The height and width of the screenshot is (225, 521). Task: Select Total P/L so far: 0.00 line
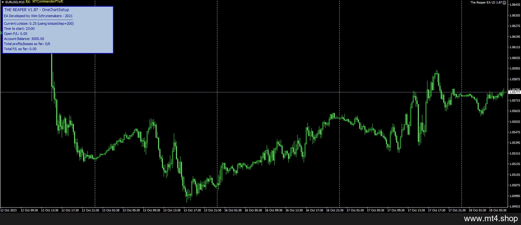(x=20, y=49)
